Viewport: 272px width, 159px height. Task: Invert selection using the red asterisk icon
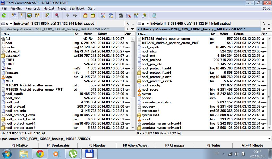tap(57, 16)
